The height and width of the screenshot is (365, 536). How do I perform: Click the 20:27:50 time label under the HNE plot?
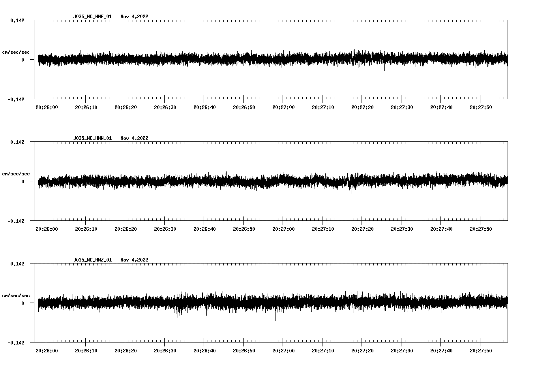[x=481, y=107]
